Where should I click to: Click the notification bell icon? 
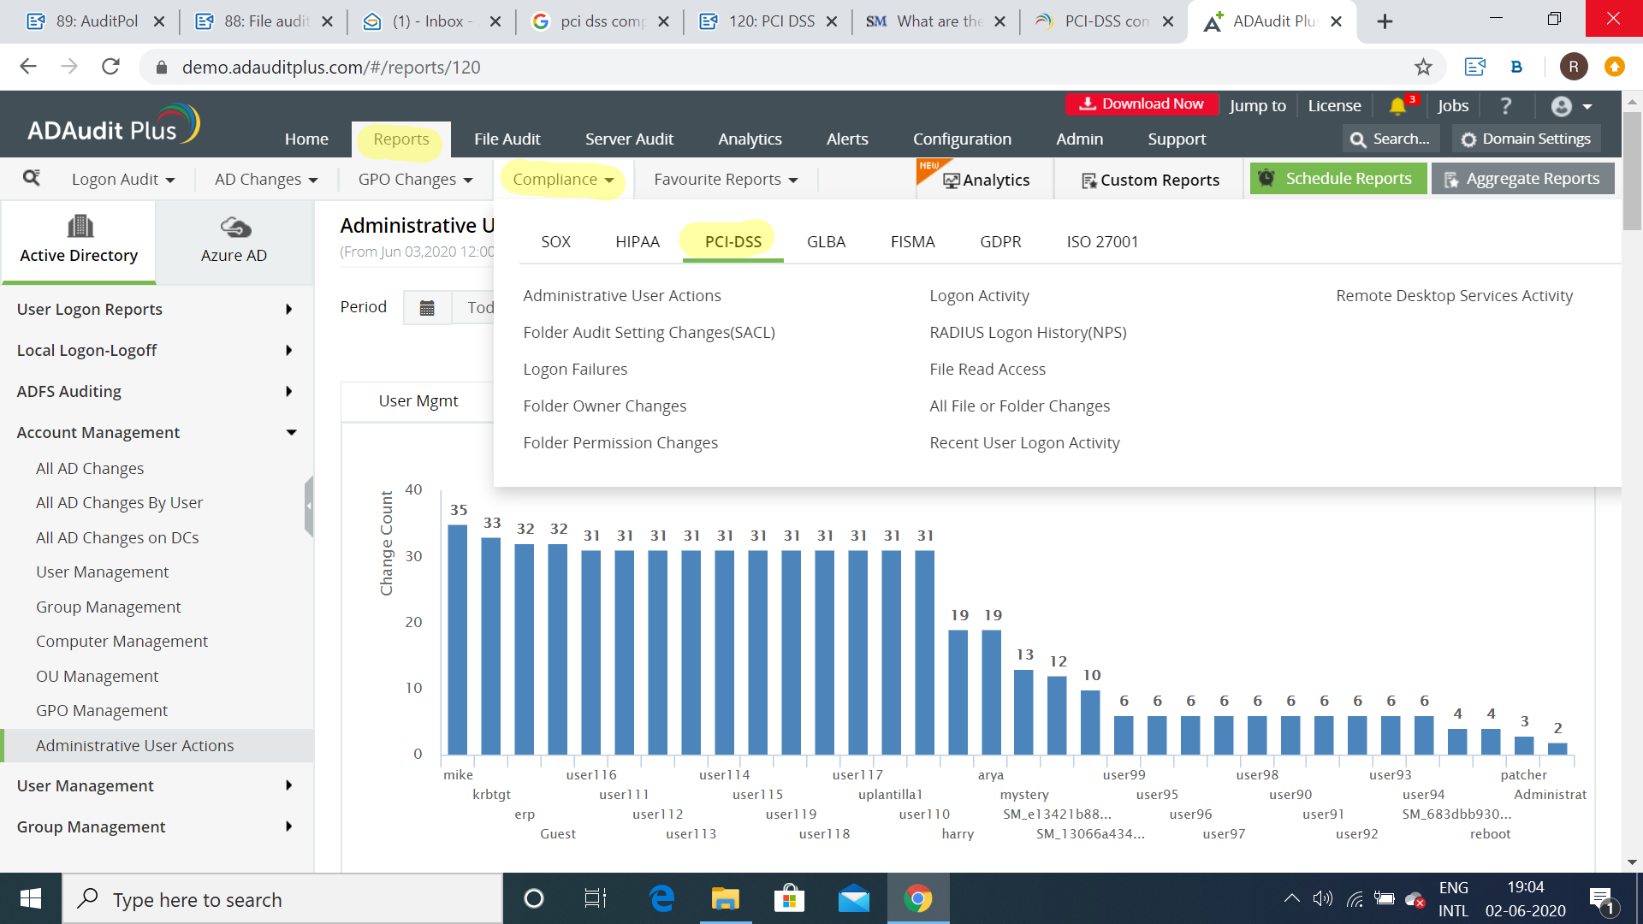(1397, 105)
